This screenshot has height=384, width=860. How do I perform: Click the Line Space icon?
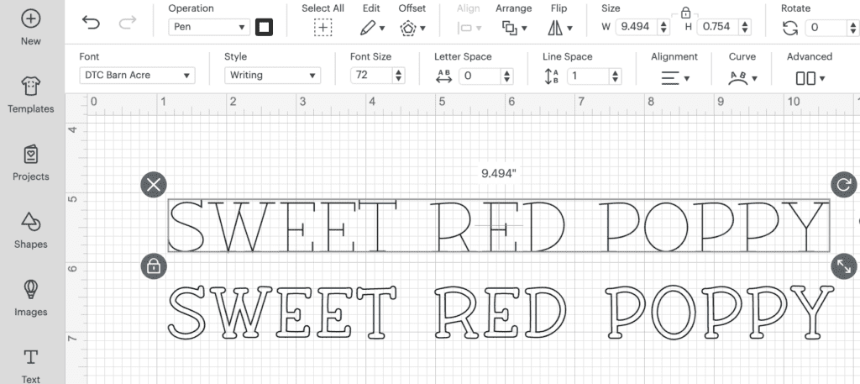pyautogui.click(x=552, y=76)
